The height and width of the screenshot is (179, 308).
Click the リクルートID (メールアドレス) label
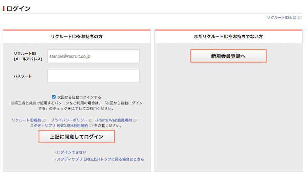28,56
